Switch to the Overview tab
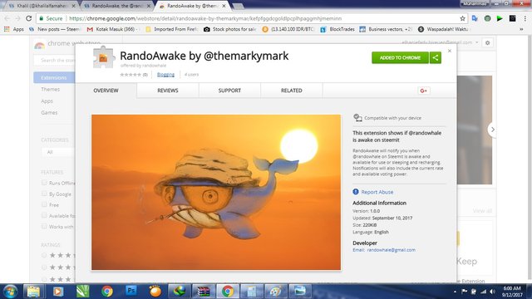Screen dimensions: 532x299 [106, 91]
